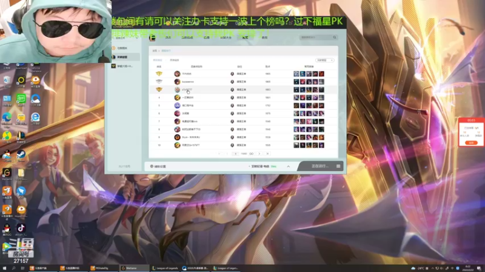The image size is (485, 272).
Task: Click avatar of tenth-ranked player
Action: click(x=177, y=145)
